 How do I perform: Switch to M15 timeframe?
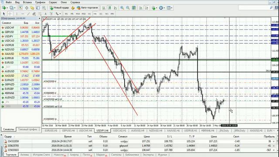click(x=78, y=14)
